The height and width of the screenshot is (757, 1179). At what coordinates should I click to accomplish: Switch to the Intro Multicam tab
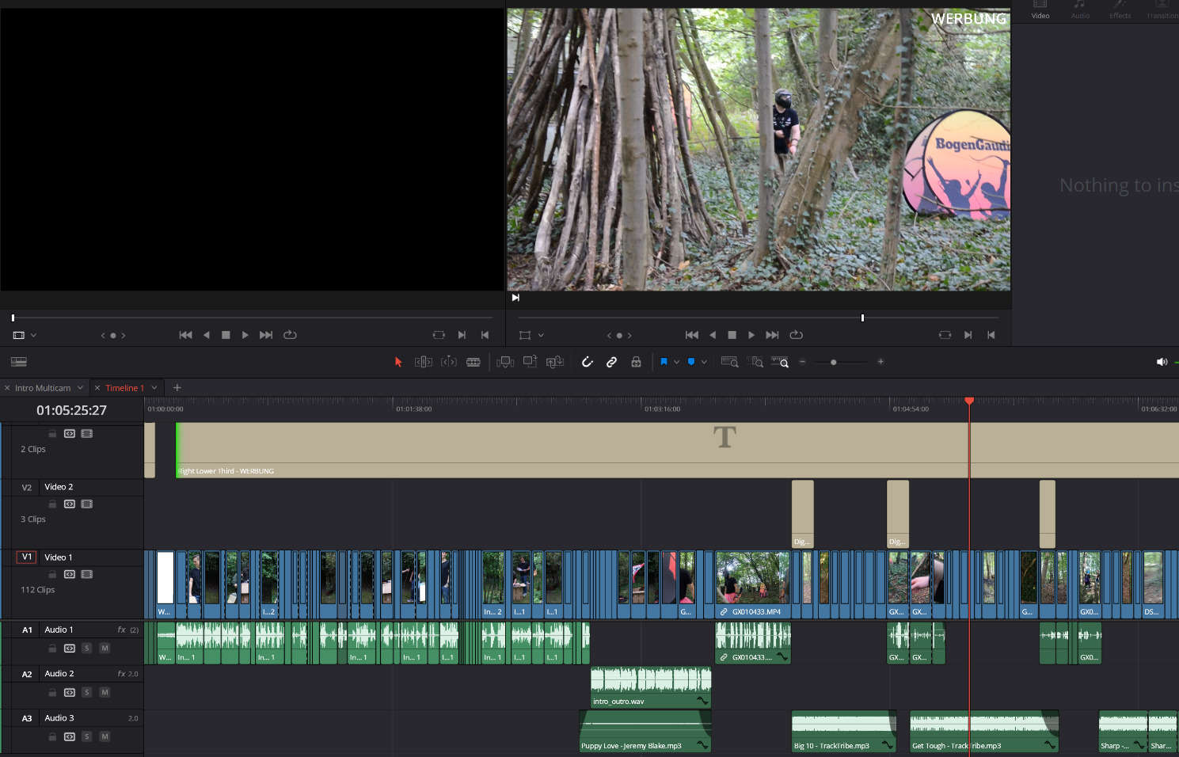(43, 388)
